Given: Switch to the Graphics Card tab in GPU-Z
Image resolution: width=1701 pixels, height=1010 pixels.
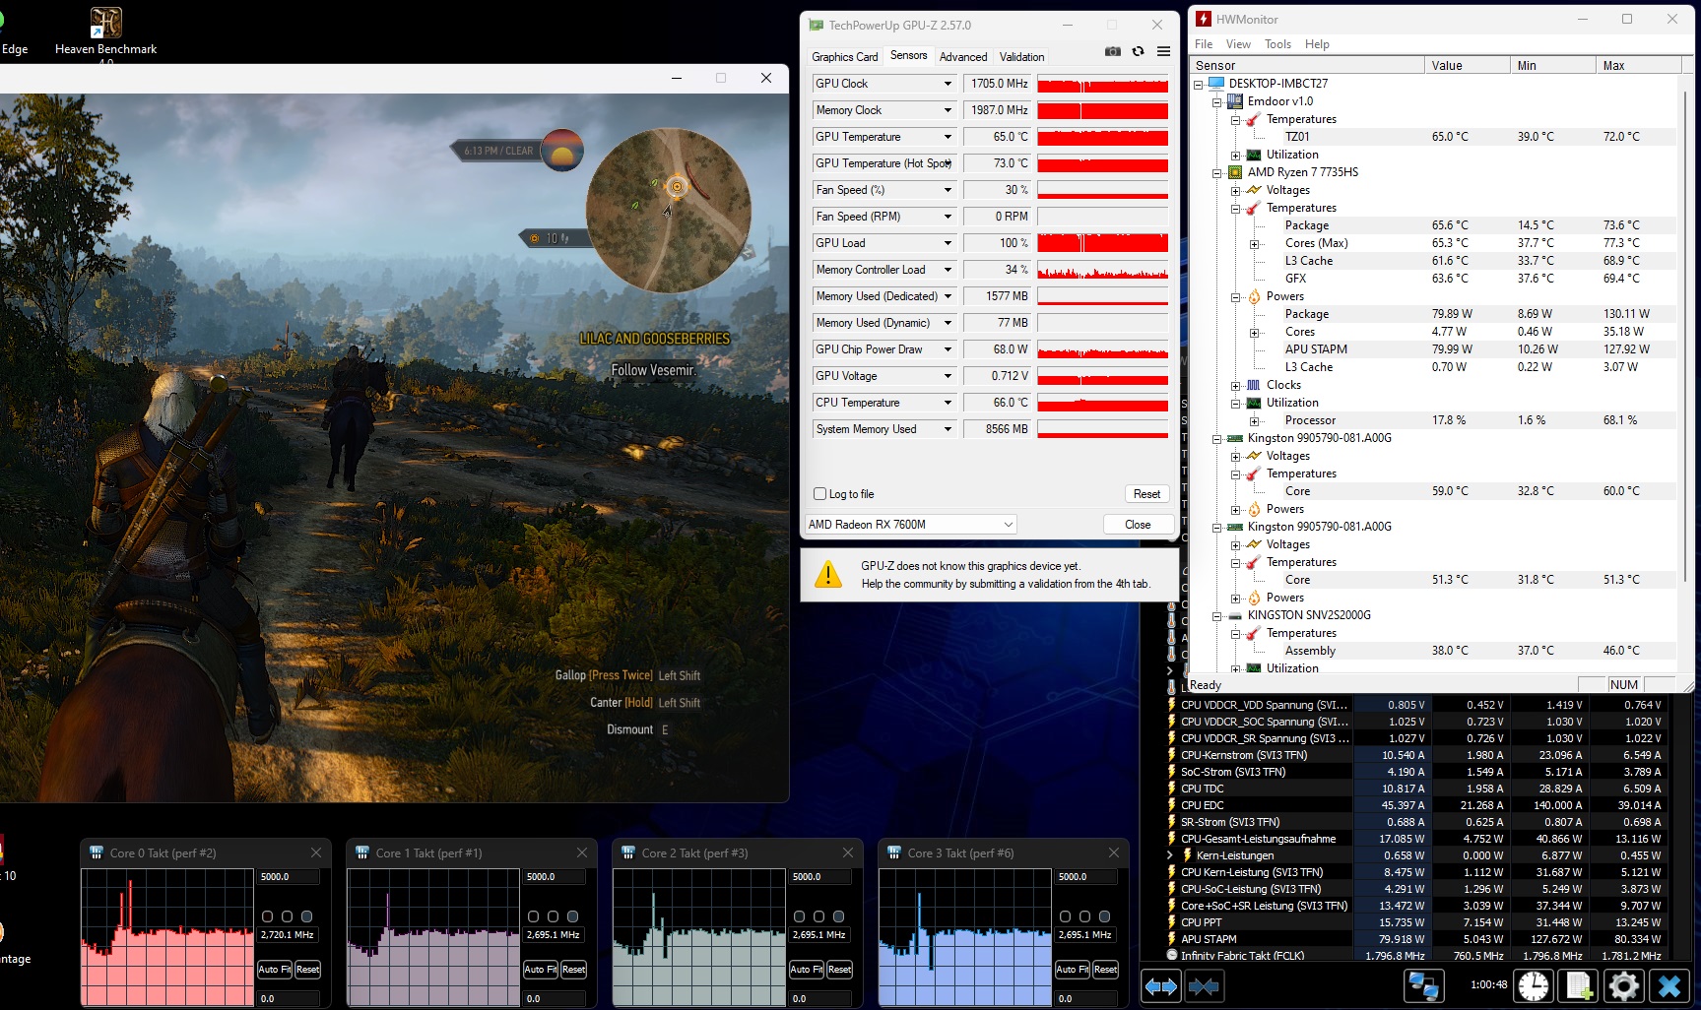Looking at the screenshot, I should [844, 57].
